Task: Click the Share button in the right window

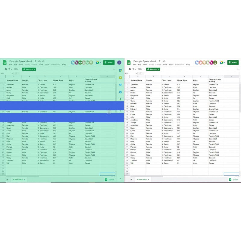Action: [x=233, y=63]
